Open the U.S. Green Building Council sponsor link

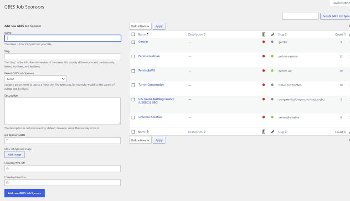click(x=156, y=101)
